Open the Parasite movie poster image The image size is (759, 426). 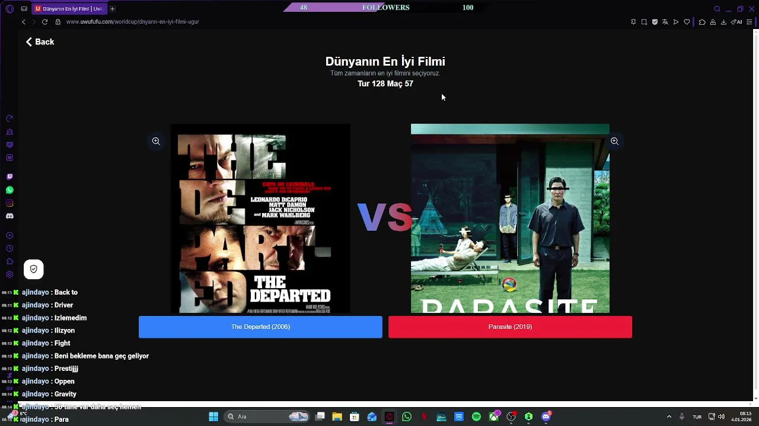click(x=510, y=218)
